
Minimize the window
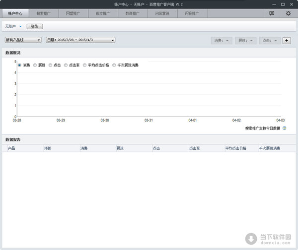pos(274,4)
